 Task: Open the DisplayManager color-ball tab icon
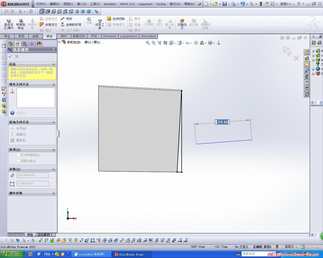click(x=39, y=44)
